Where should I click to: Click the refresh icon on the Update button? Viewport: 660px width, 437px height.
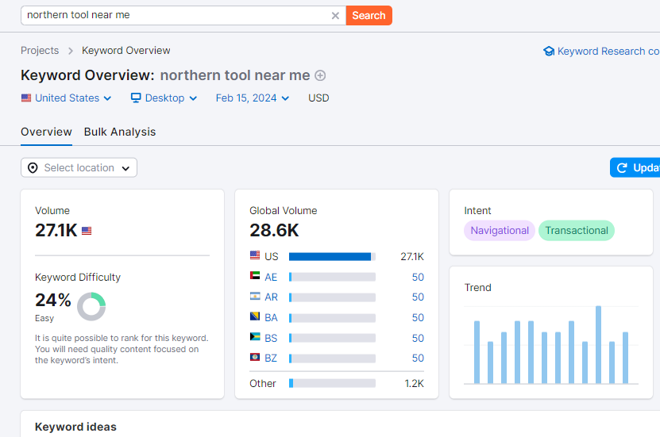[x=622, y=168]
